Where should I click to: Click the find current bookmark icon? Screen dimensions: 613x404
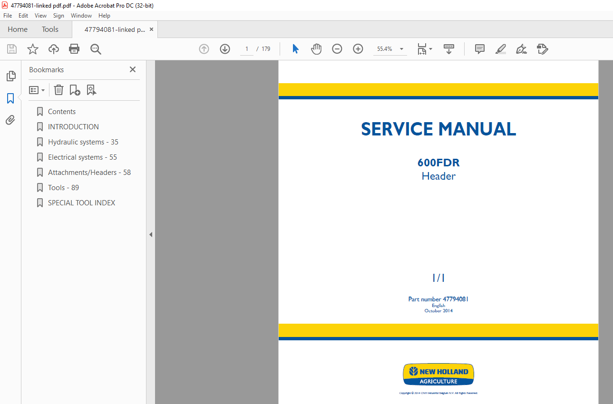click(x=91, y=90)
